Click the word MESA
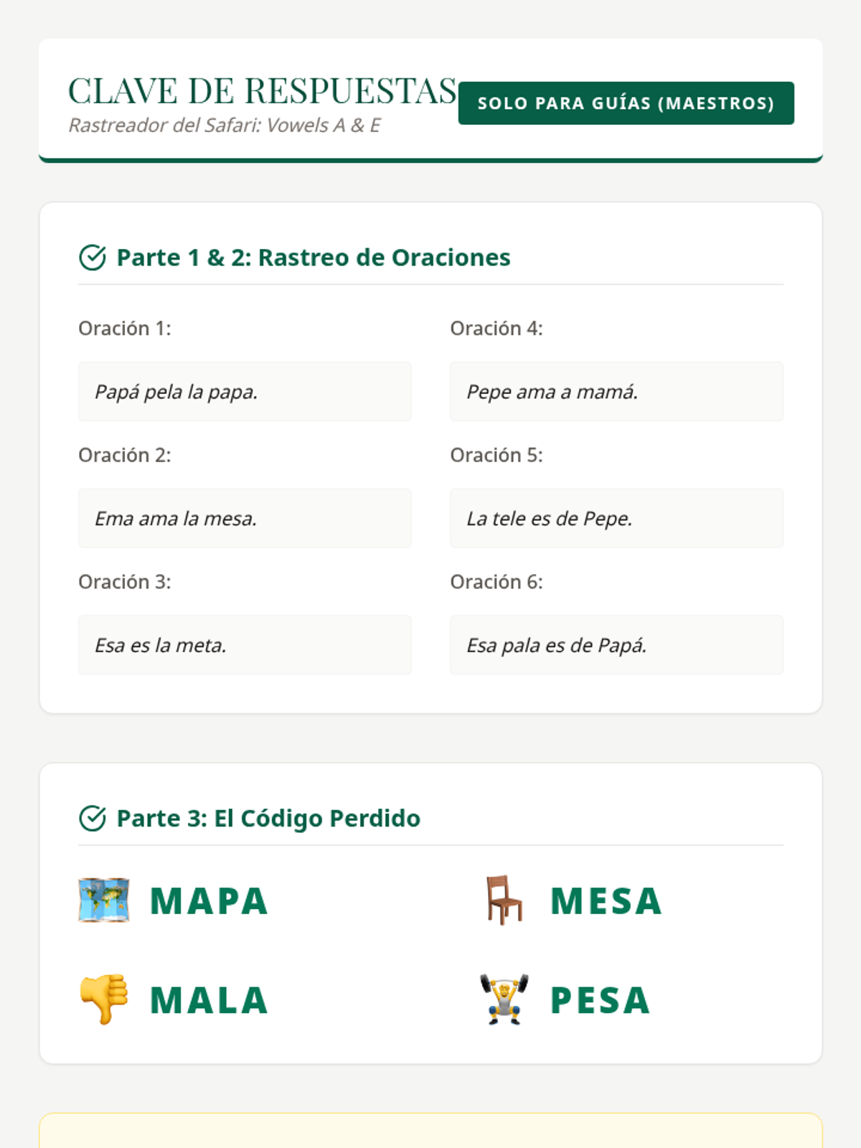 (606, 901)
